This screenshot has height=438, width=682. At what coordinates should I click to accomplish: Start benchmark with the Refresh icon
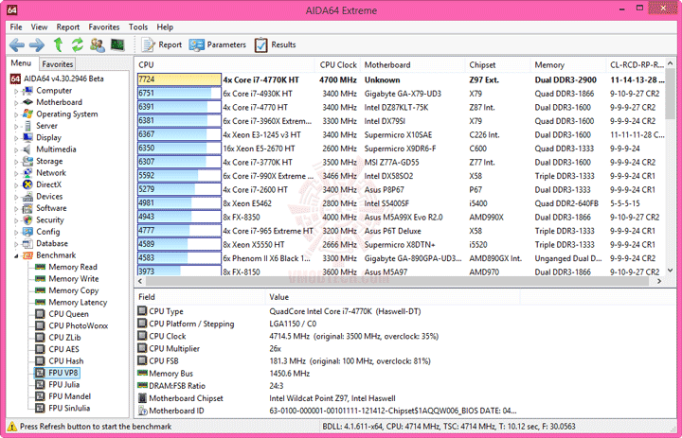[78, 44]
